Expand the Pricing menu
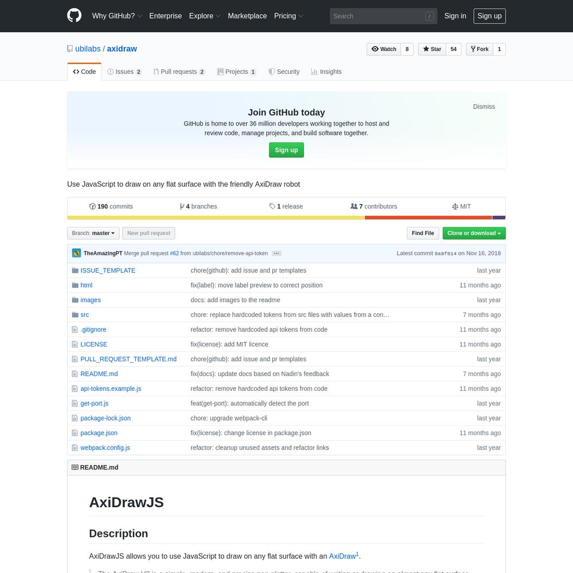 point(289,16)
